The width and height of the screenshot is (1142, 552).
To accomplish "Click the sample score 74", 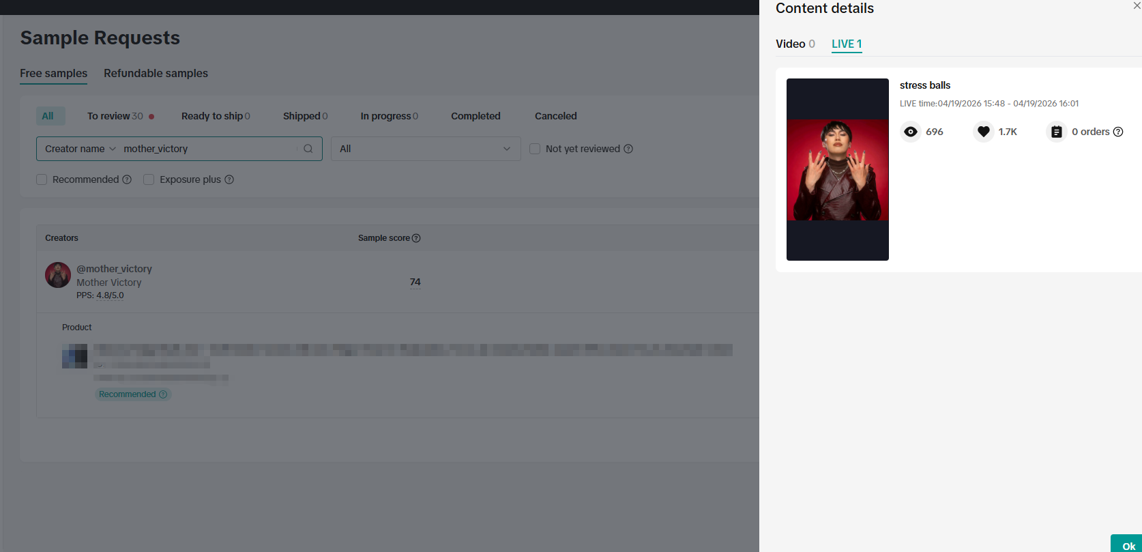I will click(415, 282).
